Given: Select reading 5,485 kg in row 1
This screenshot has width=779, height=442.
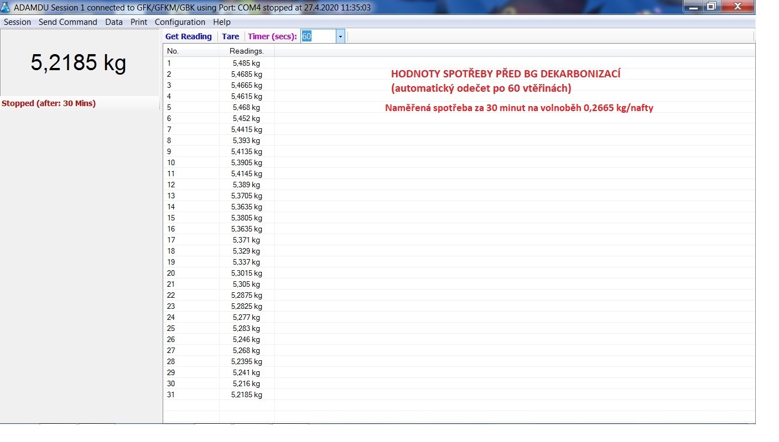Looking at the screenshot, I should pyautogui.click(x=247, y=63).
